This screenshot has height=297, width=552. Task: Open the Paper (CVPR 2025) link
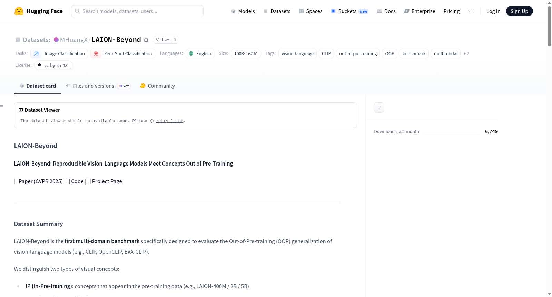(x=41, y=181)
